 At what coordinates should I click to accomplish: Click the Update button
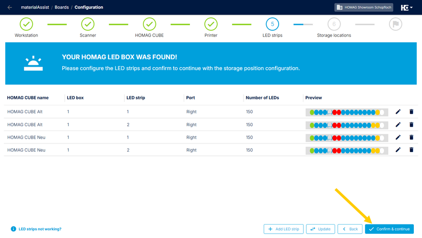coord(320,229)
